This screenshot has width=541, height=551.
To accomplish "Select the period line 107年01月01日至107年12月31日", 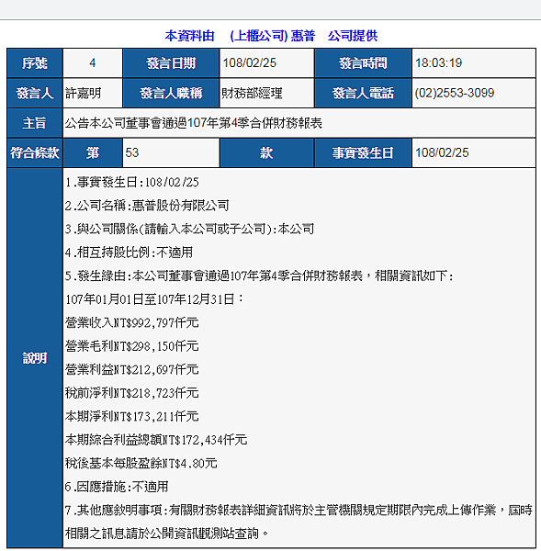I will coord(154,299).
